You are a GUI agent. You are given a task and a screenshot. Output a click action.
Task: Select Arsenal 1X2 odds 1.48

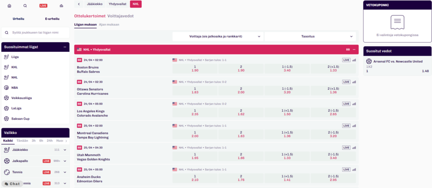[x=397, y=71]
